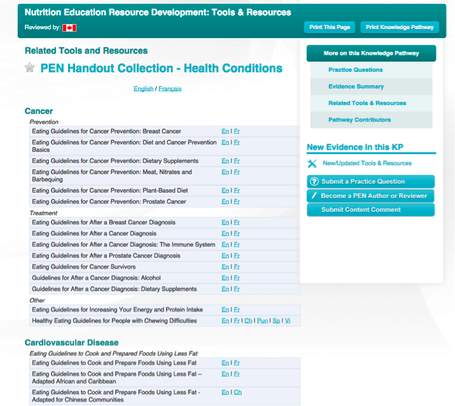The height and width of the screenshot is (406, 455).
Task: Click the question mark icon on Submit a Practice Question
Action: pos(314,181)
